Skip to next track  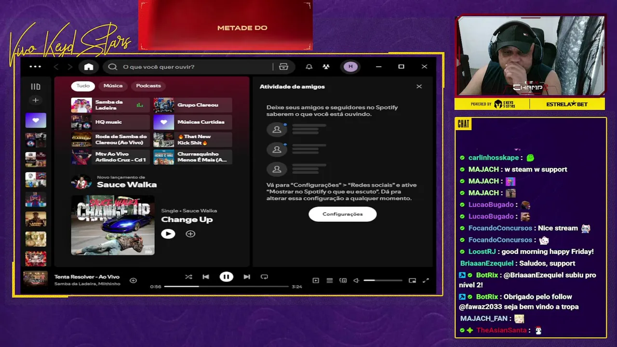click(x=247, y=277)
